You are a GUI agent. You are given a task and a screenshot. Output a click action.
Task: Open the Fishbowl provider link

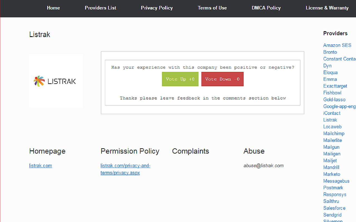(x=332, y=93)
